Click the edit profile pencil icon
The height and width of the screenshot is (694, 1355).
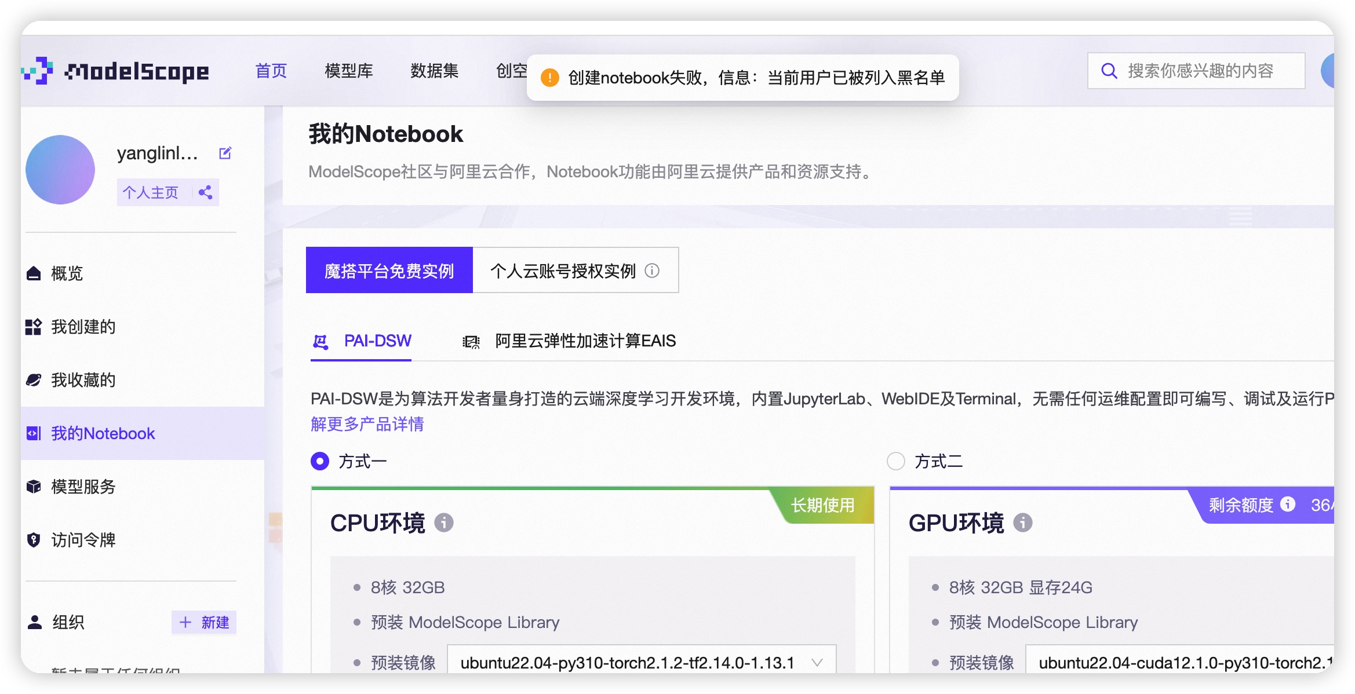click(225, 153)
